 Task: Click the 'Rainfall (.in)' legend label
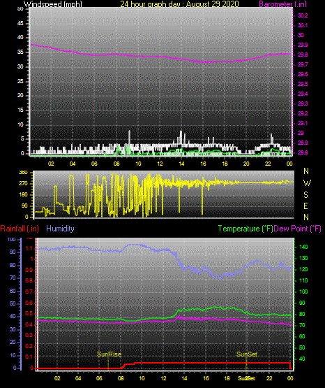pos(20,229)
